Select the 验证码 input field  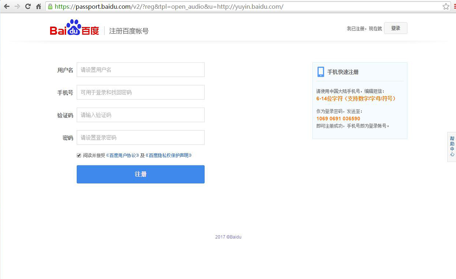tap(140, 115)
